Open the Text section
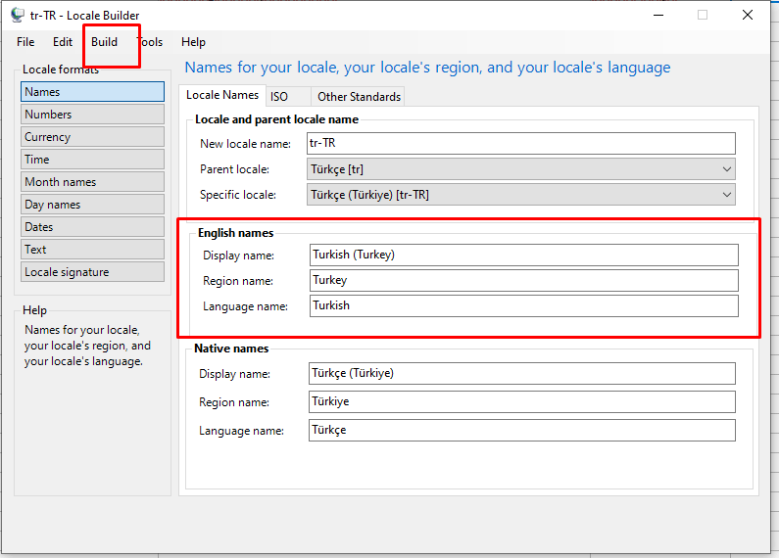Screen dimensions: 779x558 [x=92, y=250]
